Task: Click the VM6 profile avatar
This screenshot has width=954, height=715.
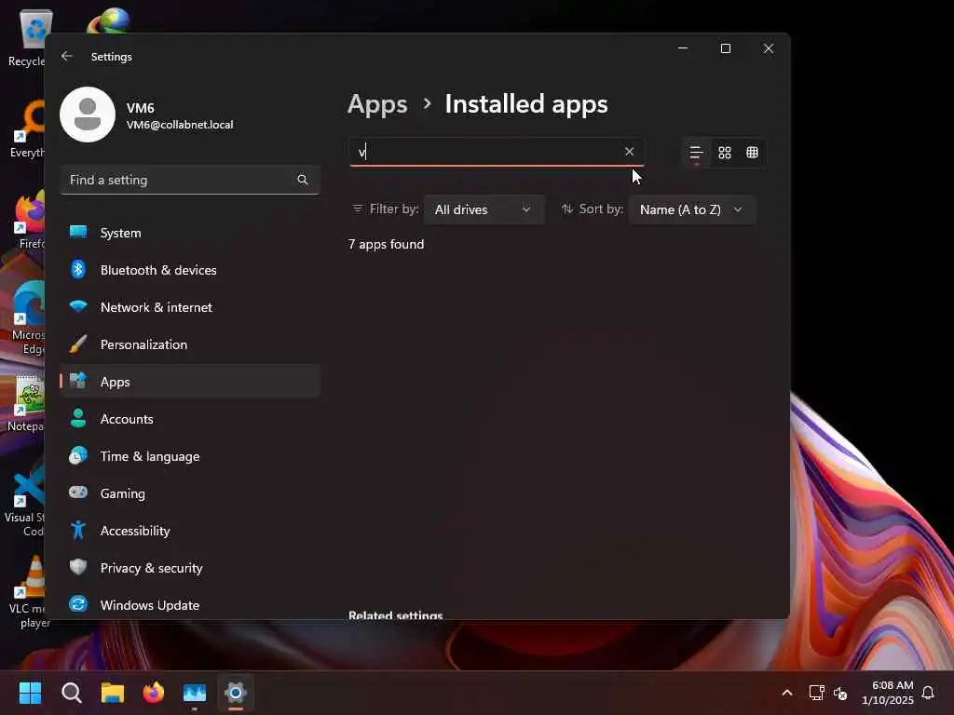Action: [88, 115]
